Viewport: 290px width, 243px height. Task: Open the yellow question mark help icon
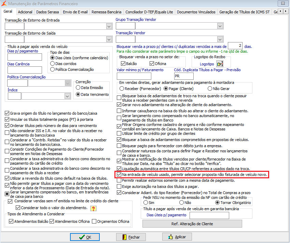click(93, 208)
